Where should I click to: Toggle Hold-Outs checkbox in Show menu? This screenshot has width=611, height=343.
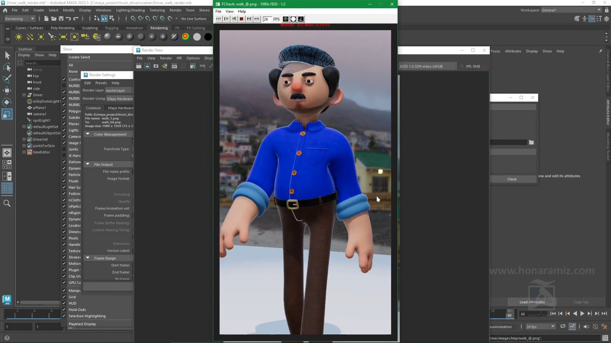[x=64, y=310]
